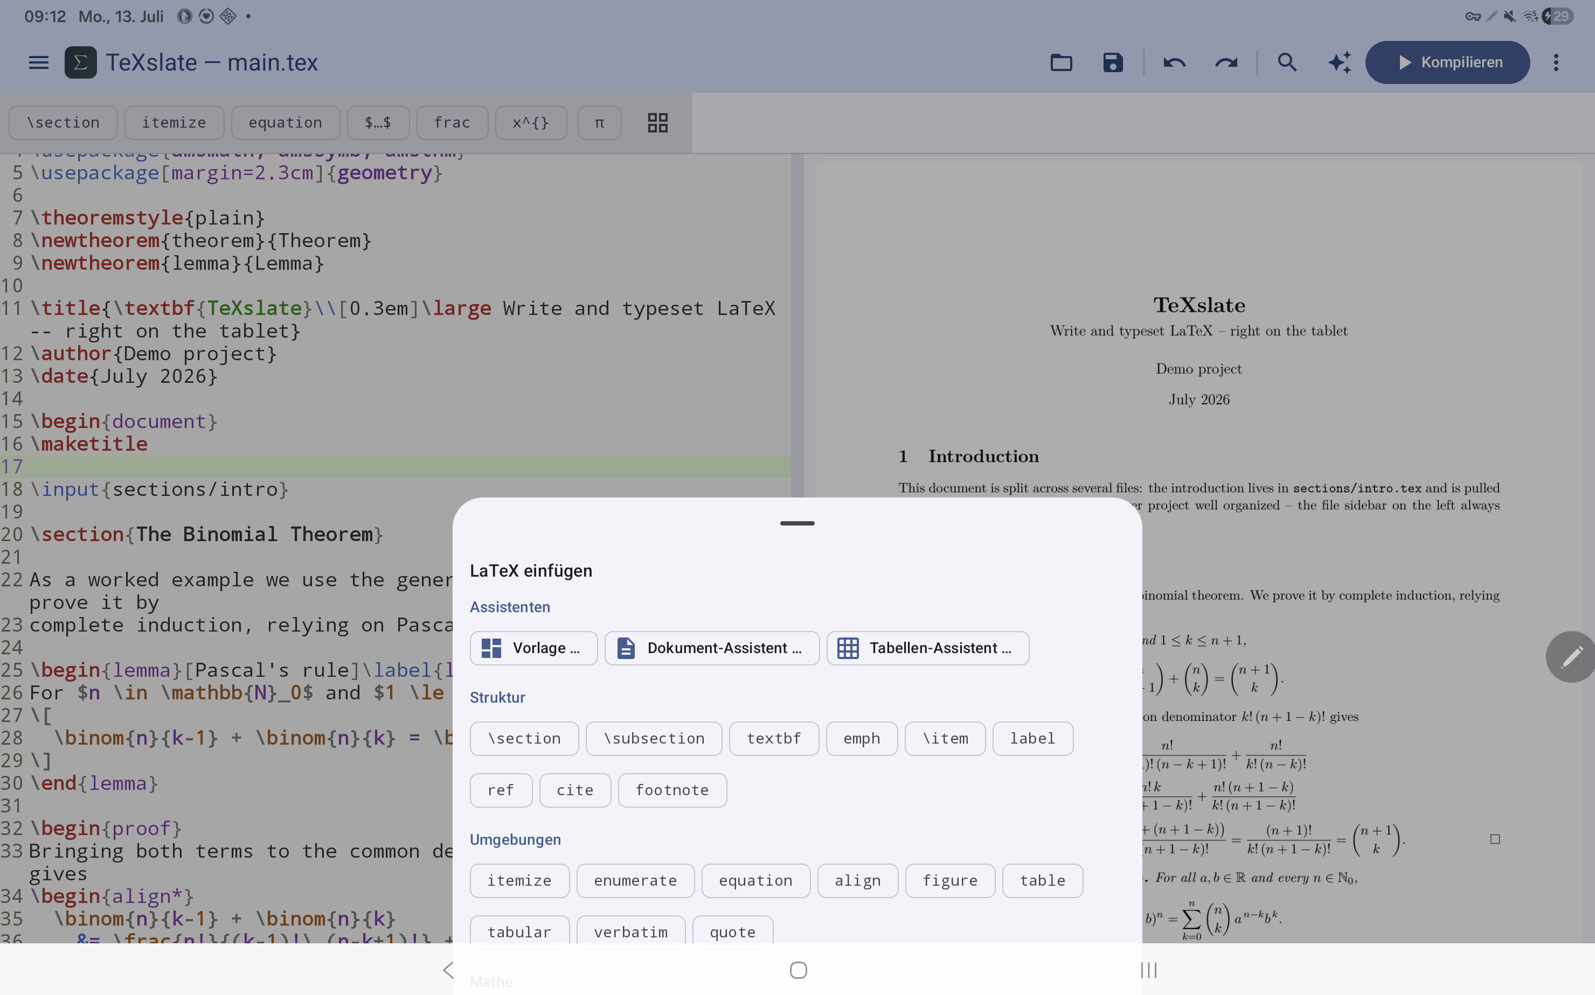
Task: Insert a quote environment
Action: (733, 932)
